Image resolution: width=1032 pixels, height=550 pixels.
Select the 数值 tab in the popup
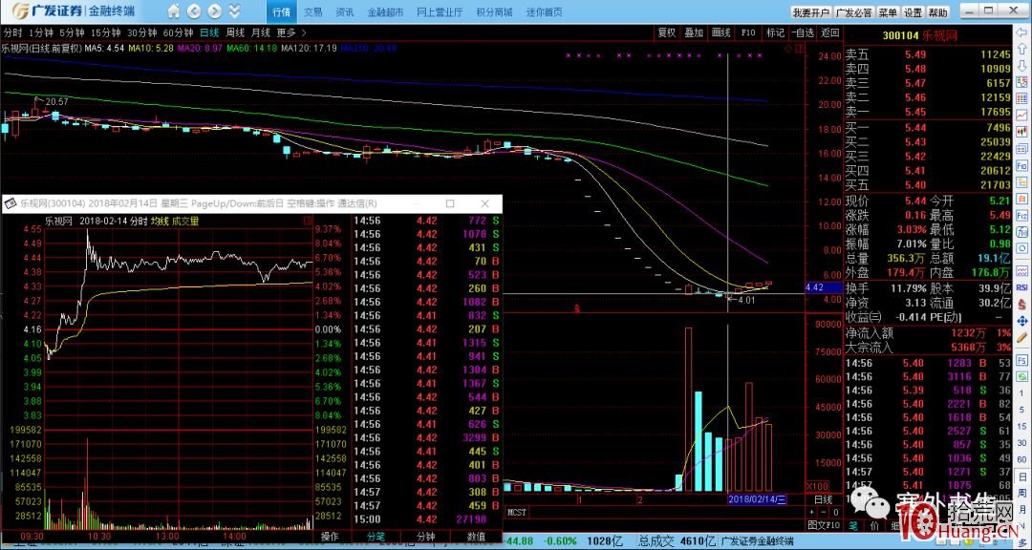point(476,537)
